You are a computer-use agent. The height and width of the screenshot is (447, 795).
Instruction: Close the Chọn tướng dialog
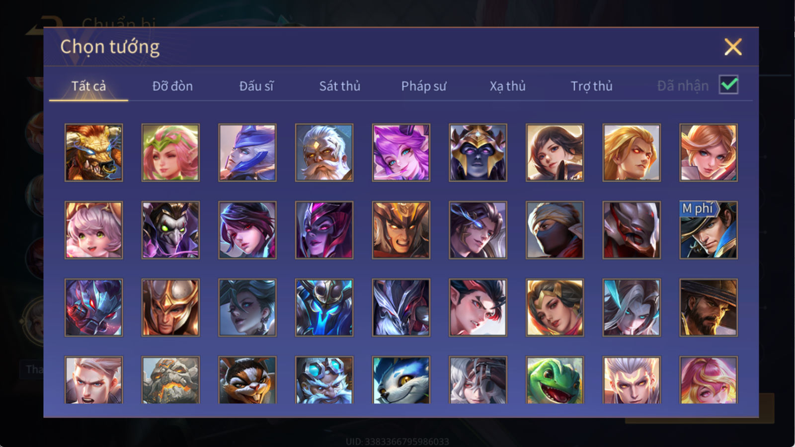[x=733, y=47]
